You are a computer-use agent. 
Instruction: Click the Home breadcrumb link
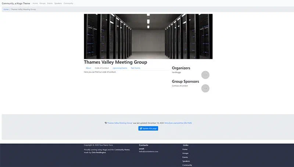click(6, 10)
